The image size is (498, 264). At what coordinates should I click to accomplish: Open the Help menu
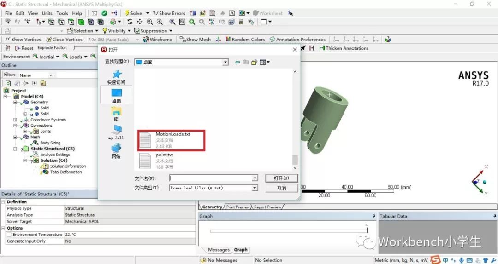[x=77, y=13]
